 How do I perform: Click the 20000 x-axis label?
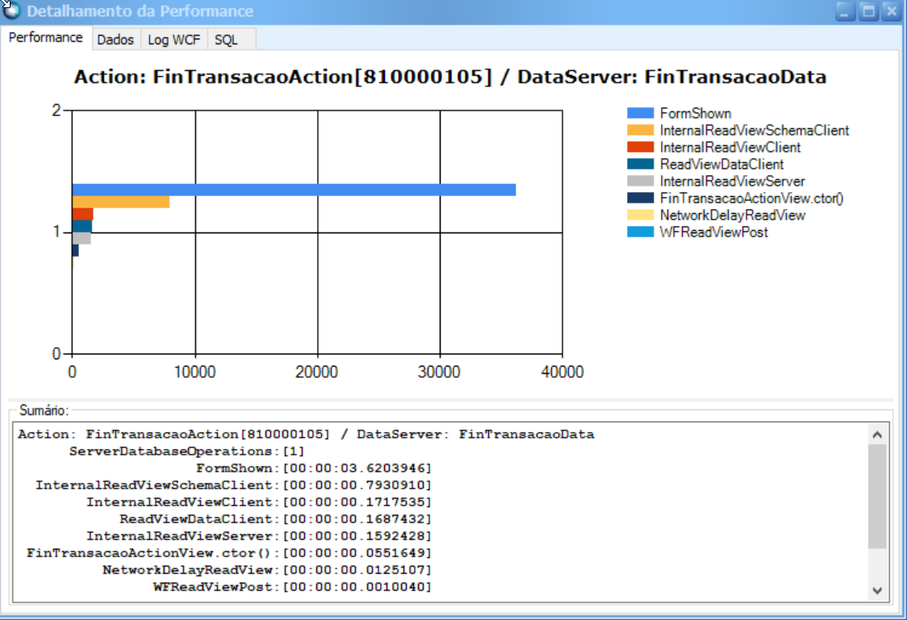(317, 371)
